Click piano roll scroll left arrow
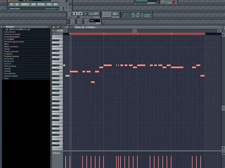Viewport: 225px width, 168px height. (x=65, y=31)
